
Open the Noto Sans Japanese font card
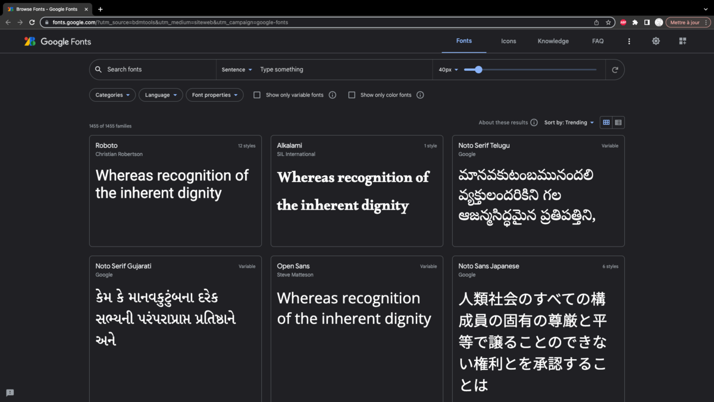pos(538,329)
